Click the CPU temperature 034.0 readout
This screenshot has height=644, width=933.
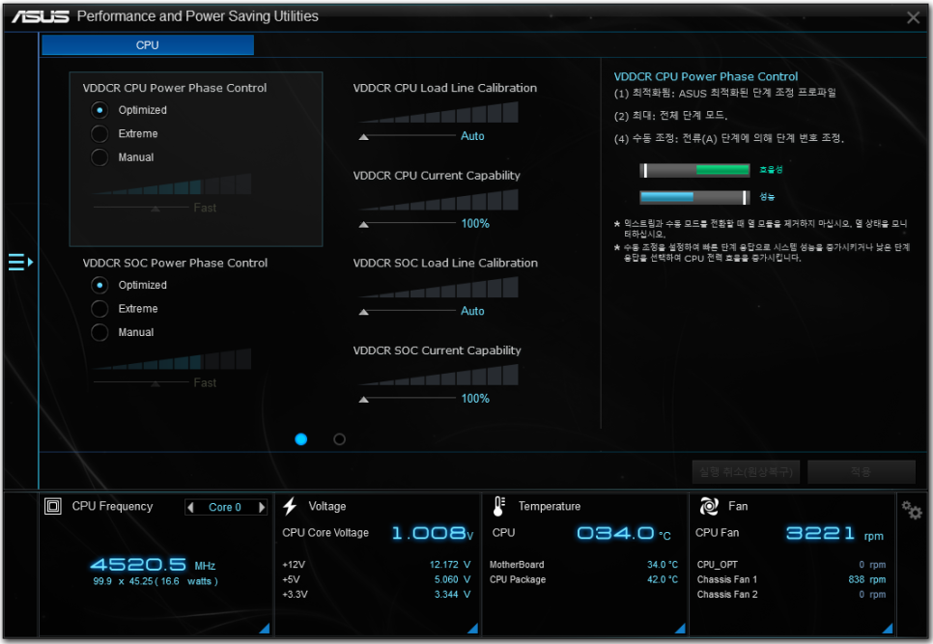point(623,533)
